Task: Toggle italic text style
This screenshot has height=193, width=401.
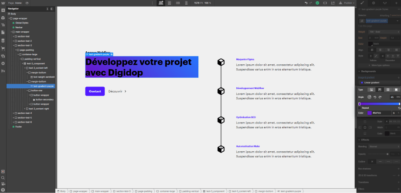Action: click(x=376, y=56)
